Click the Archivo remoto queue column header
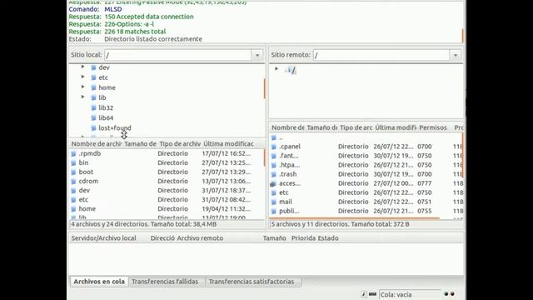Image resolution: width=533 pixels, height=300 pixels. [x=200, y=238]
